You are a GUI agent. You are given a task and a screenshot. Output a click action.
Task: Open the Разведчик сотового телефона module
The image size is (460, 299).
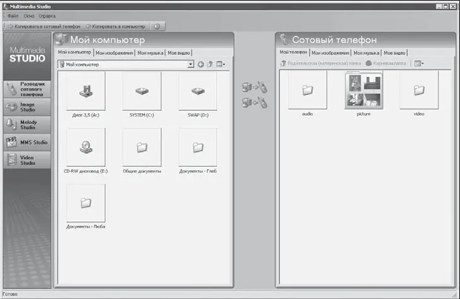click(27, 89)
